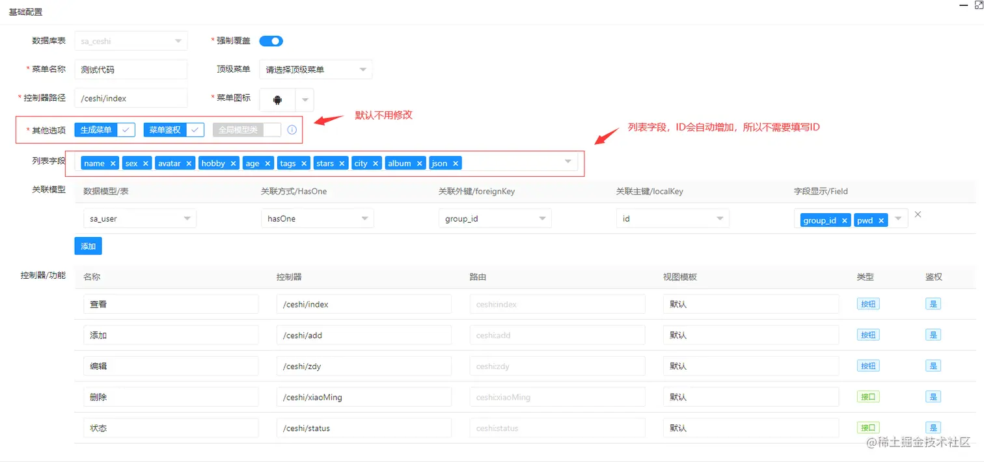Remove the json tag from list fields

coord(455,163)
